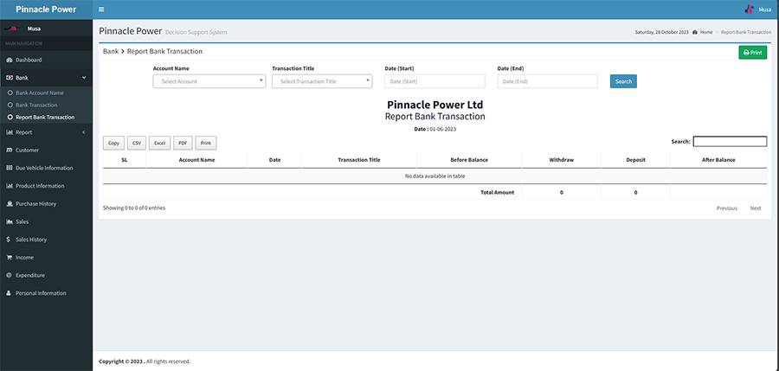
Task: Click the Due Vehicle Information grid icon
Action: click(x=9, y=168)
